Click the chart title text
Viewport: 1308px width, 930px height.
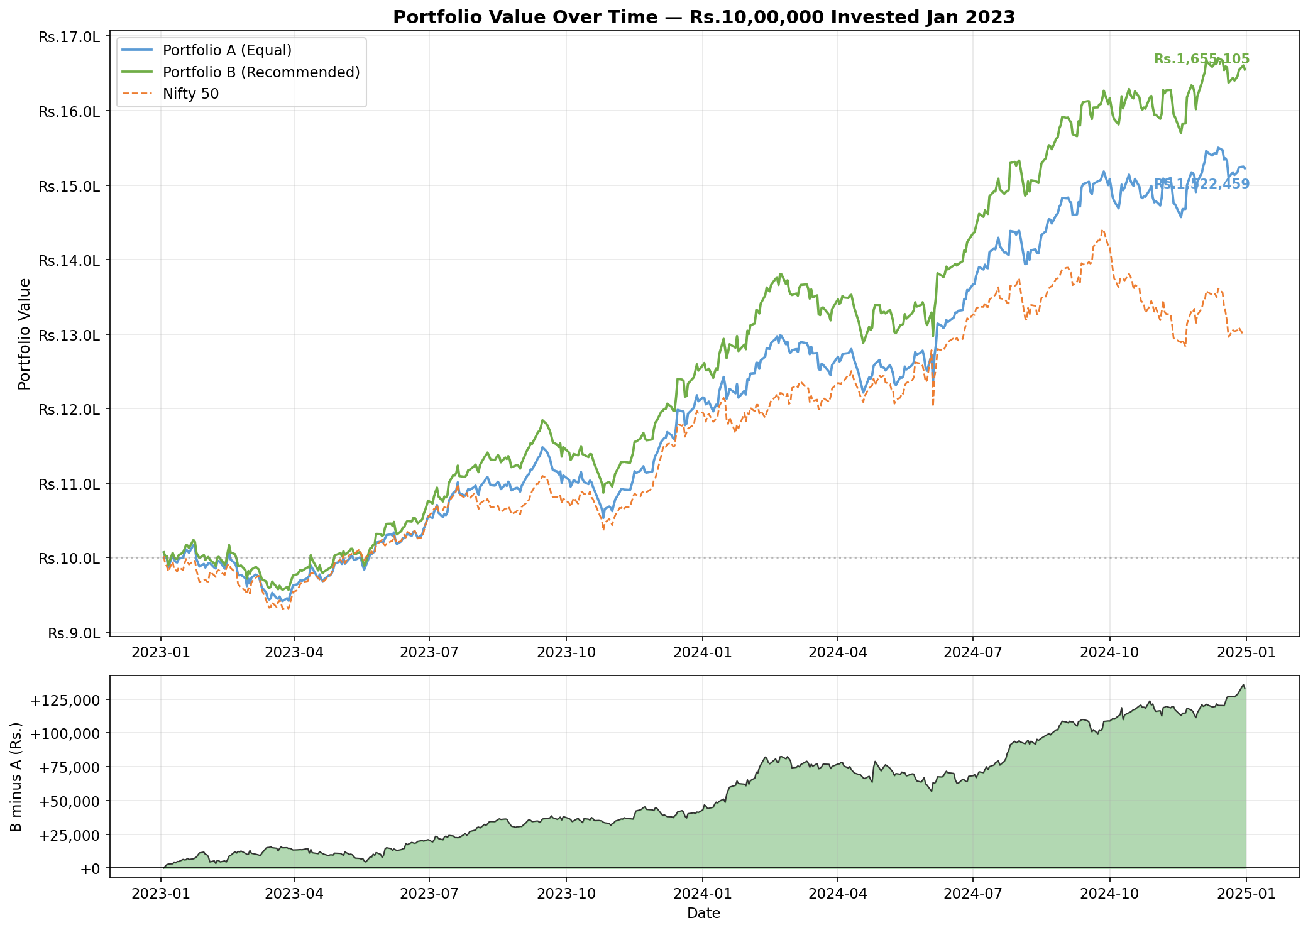704,17
